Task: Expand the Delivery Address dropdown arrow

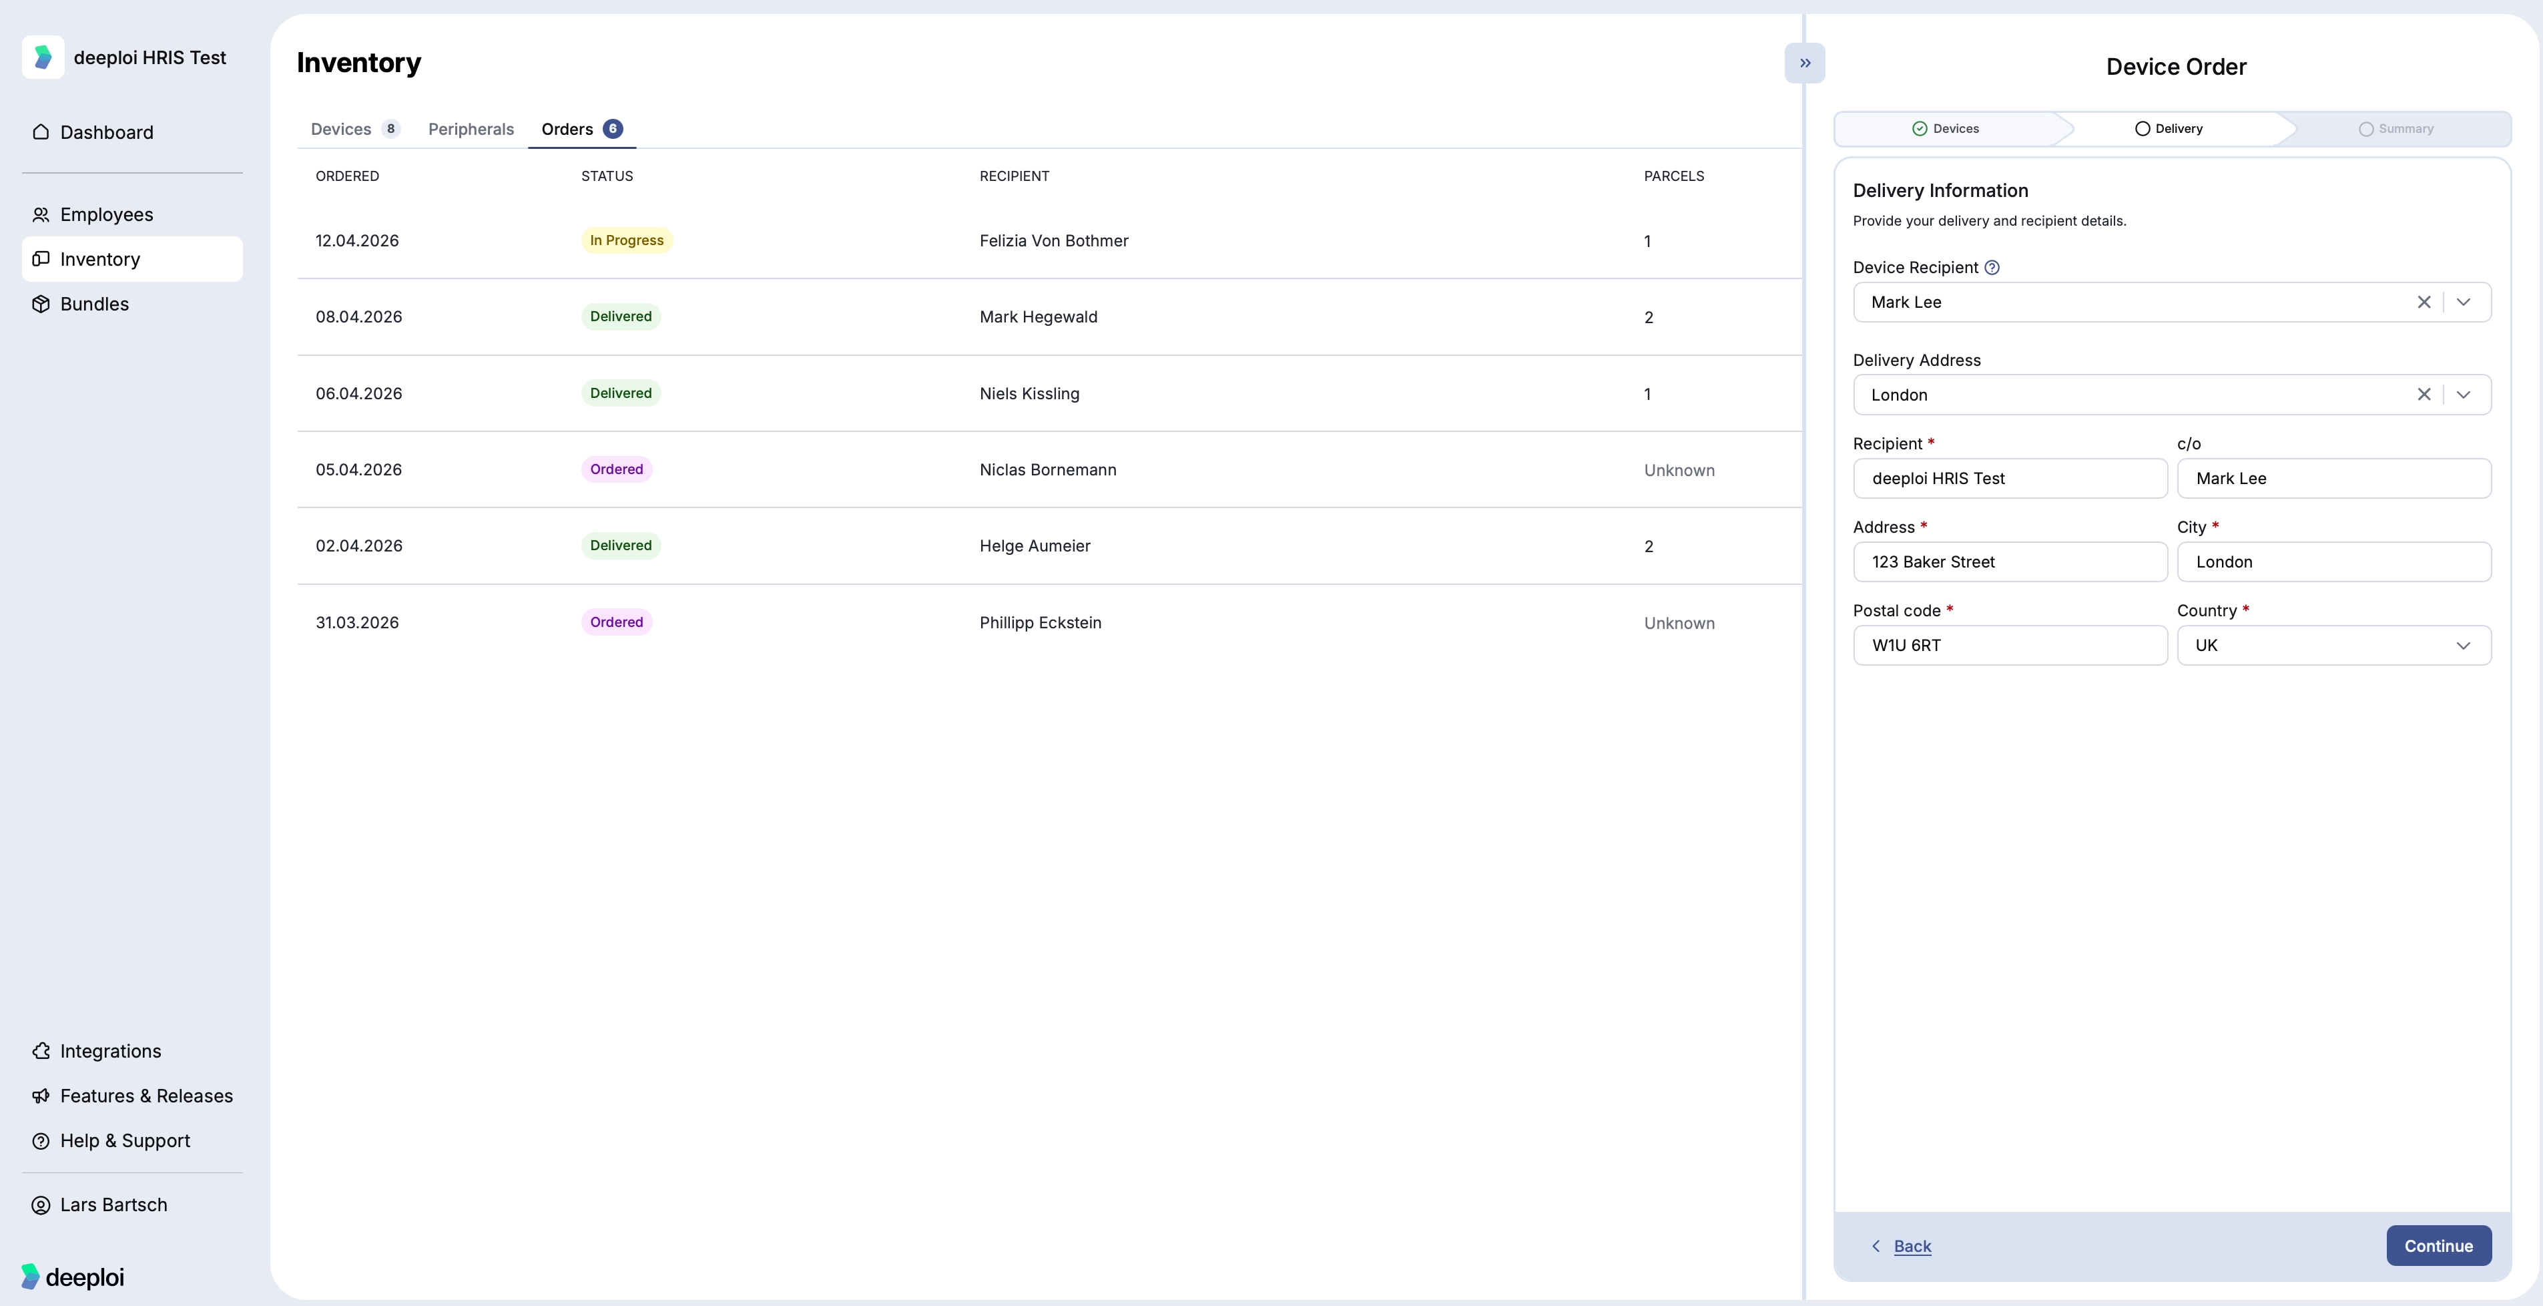Action: tap(2463, 395)
